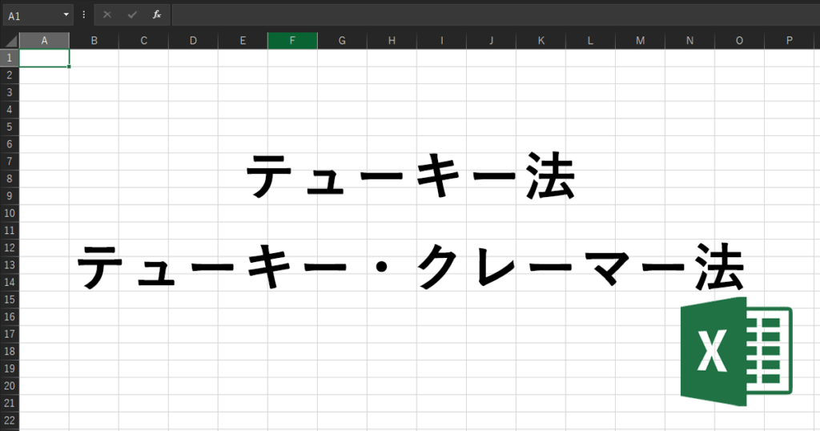Image resolution: width=820 pixels, height=431 pixels.
Task: Click the three-dot handle beside Name Box
Action: point(84,15)
